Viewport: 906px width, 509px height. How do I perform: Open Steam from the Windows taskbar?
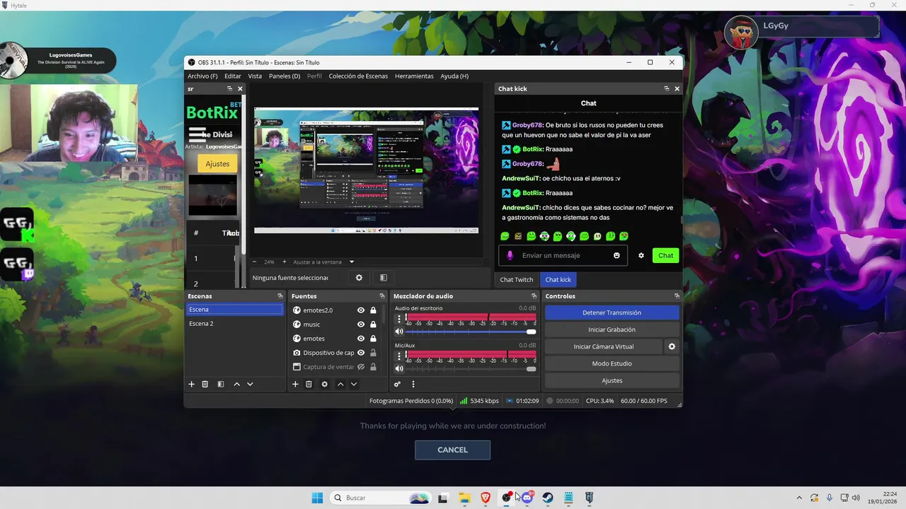pos(548,498)
